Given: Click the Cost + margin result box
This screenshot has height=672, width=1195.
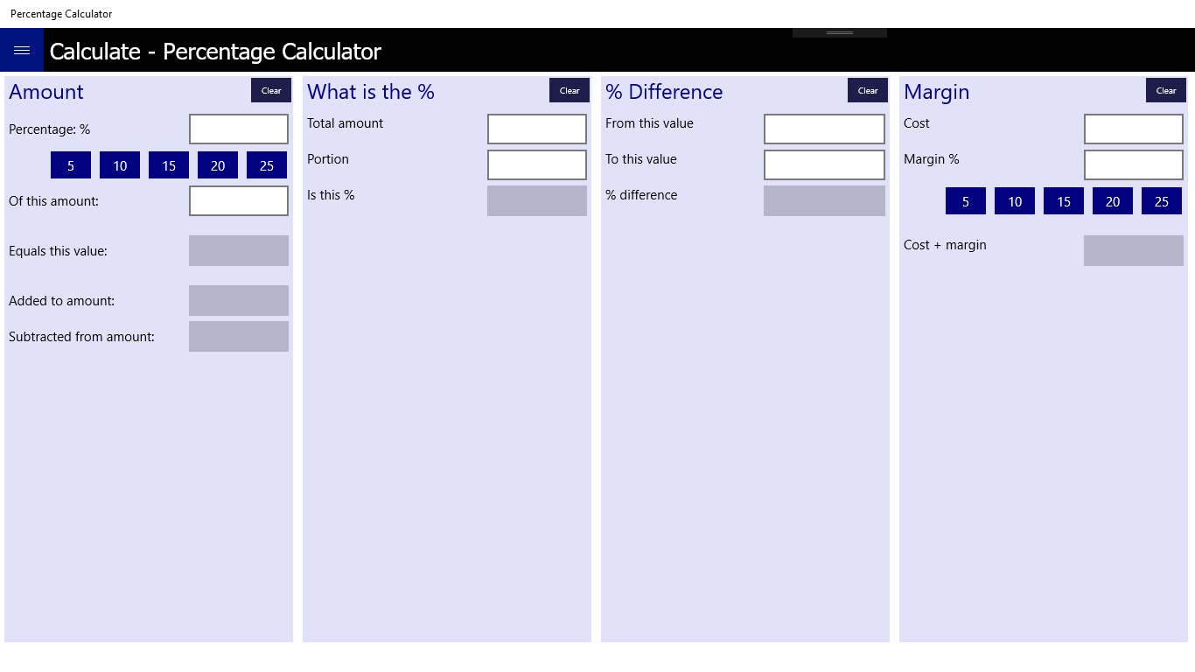Looking at the screenshot, I should [1134, 251].
